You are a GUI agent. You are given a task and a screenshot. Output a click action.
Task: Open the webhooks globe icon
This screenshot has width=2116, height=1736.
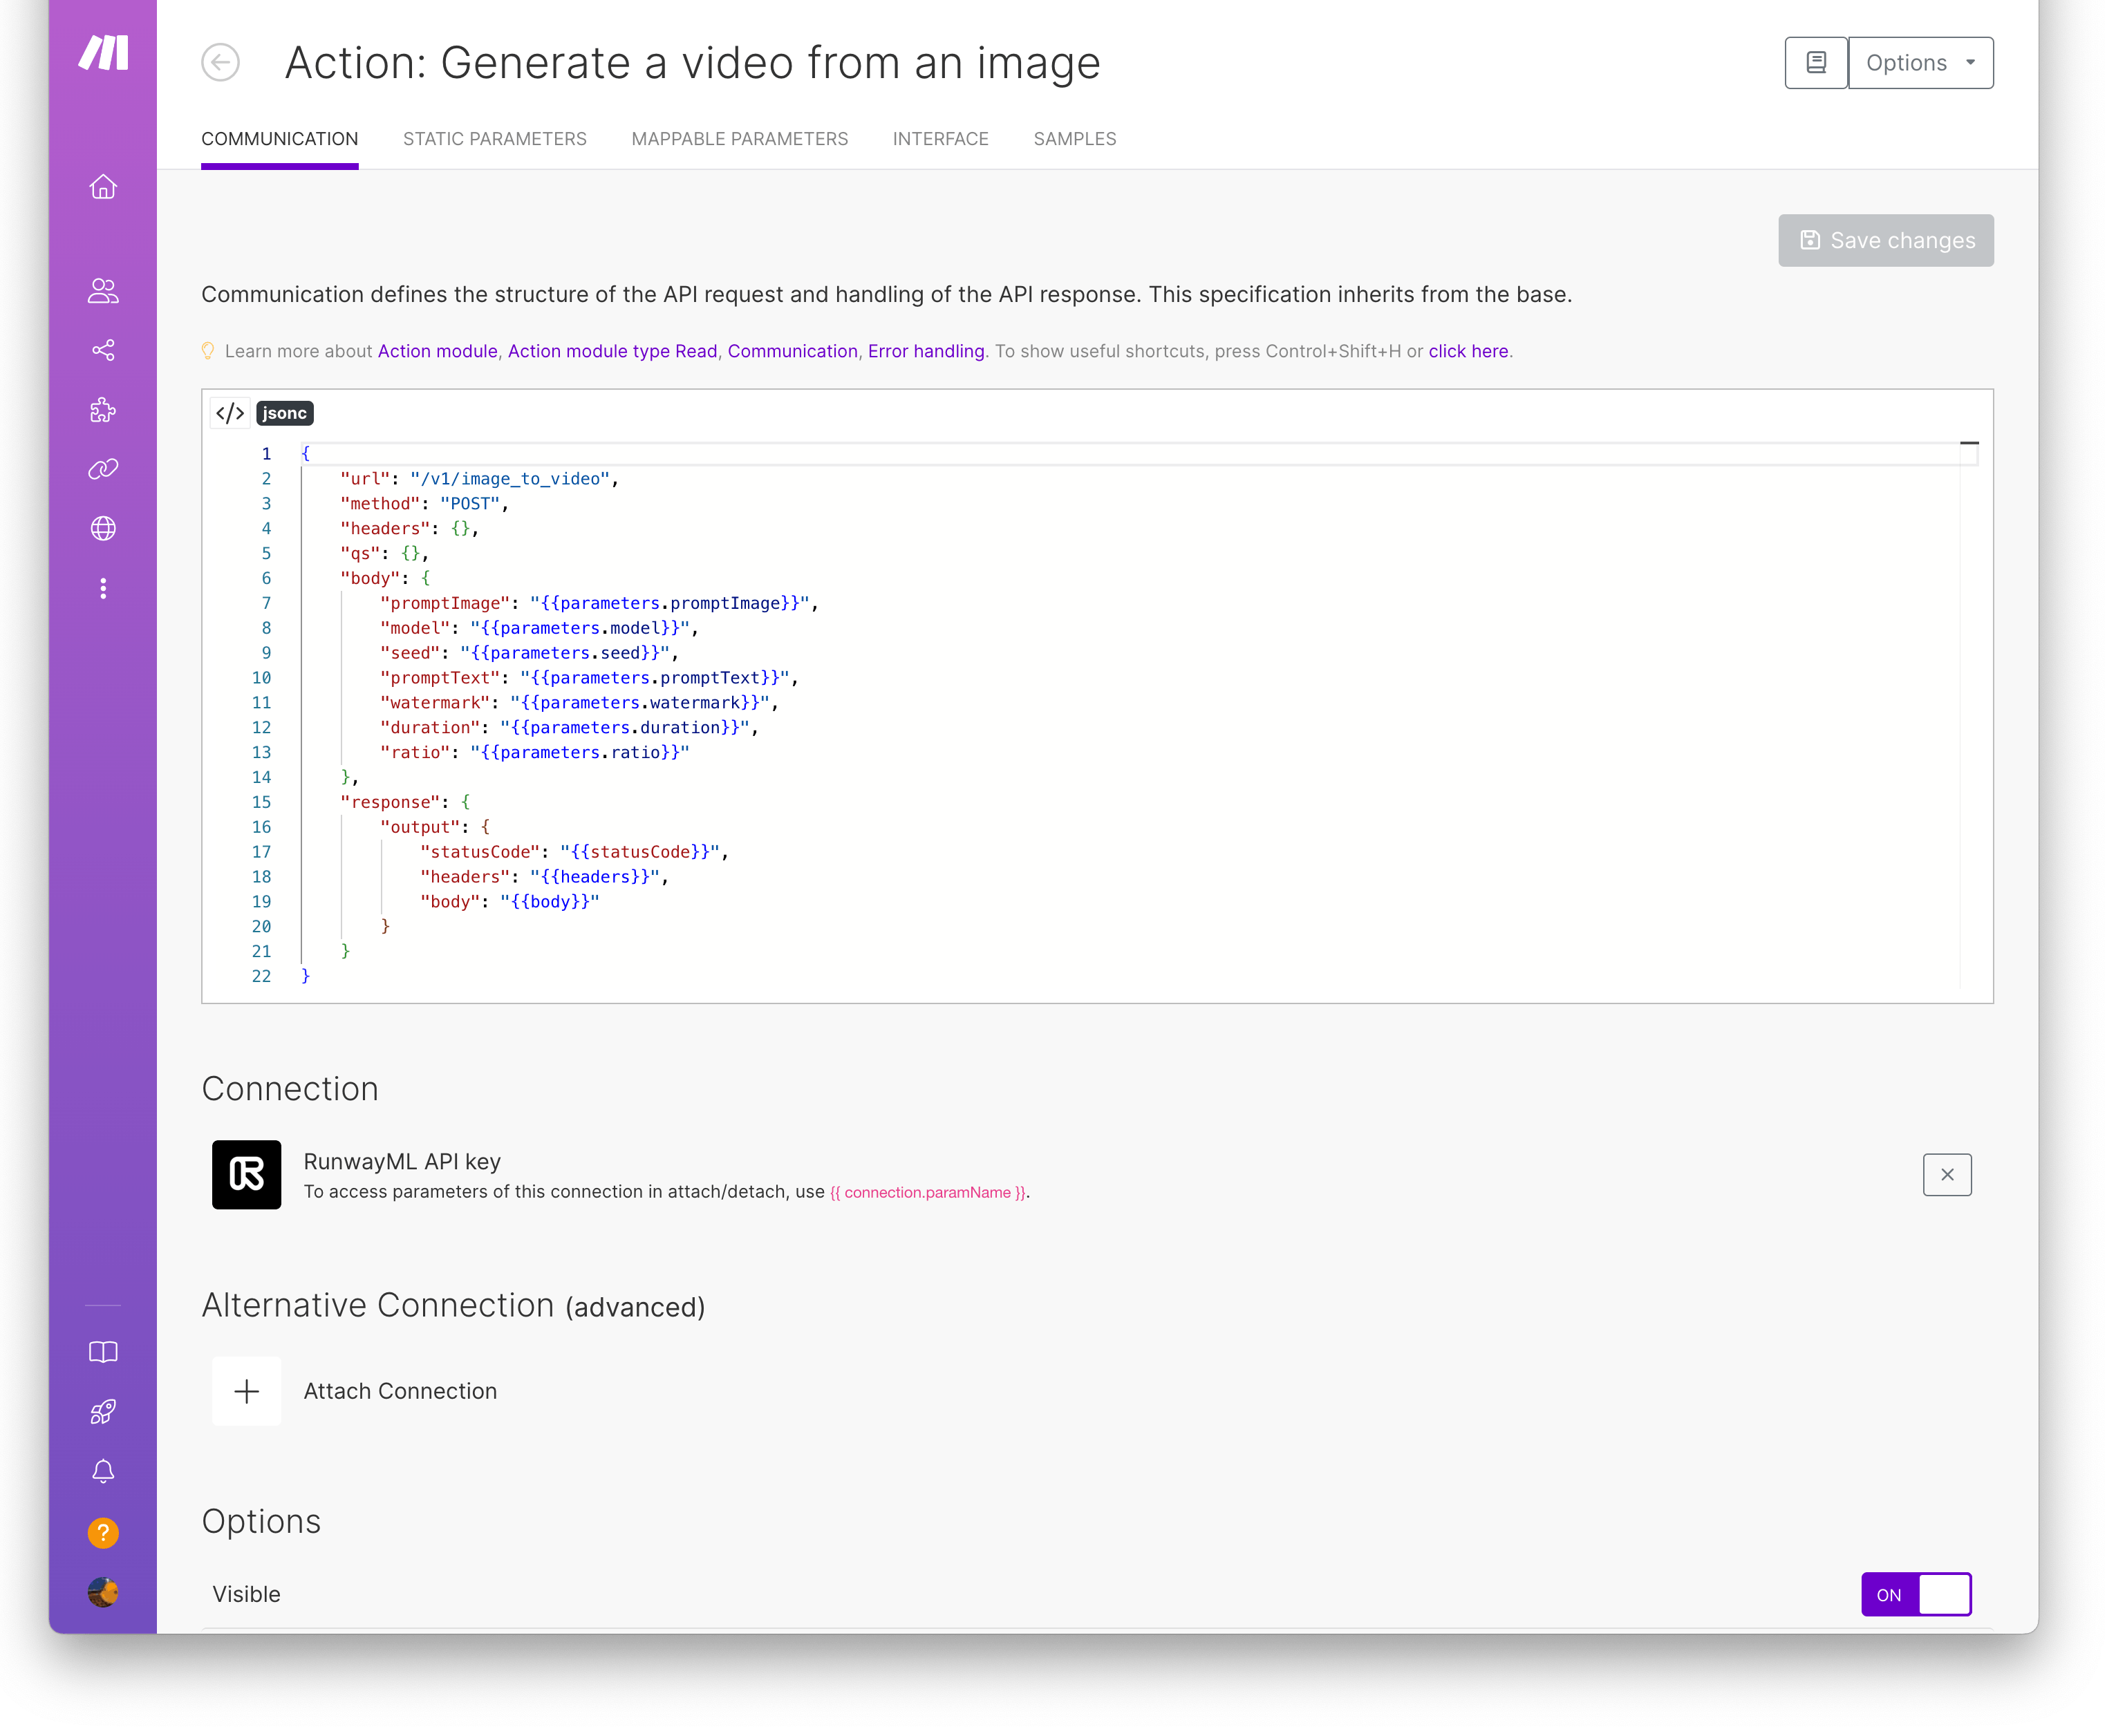click(103, 528)
